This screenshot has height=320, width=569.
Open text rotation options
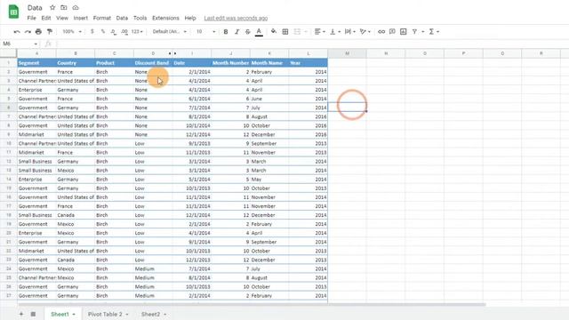365,32
